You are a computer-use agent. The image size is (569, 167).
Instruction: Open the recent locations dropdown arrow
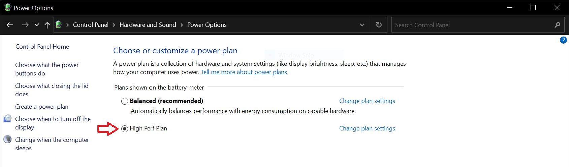[x=37, y=25]
